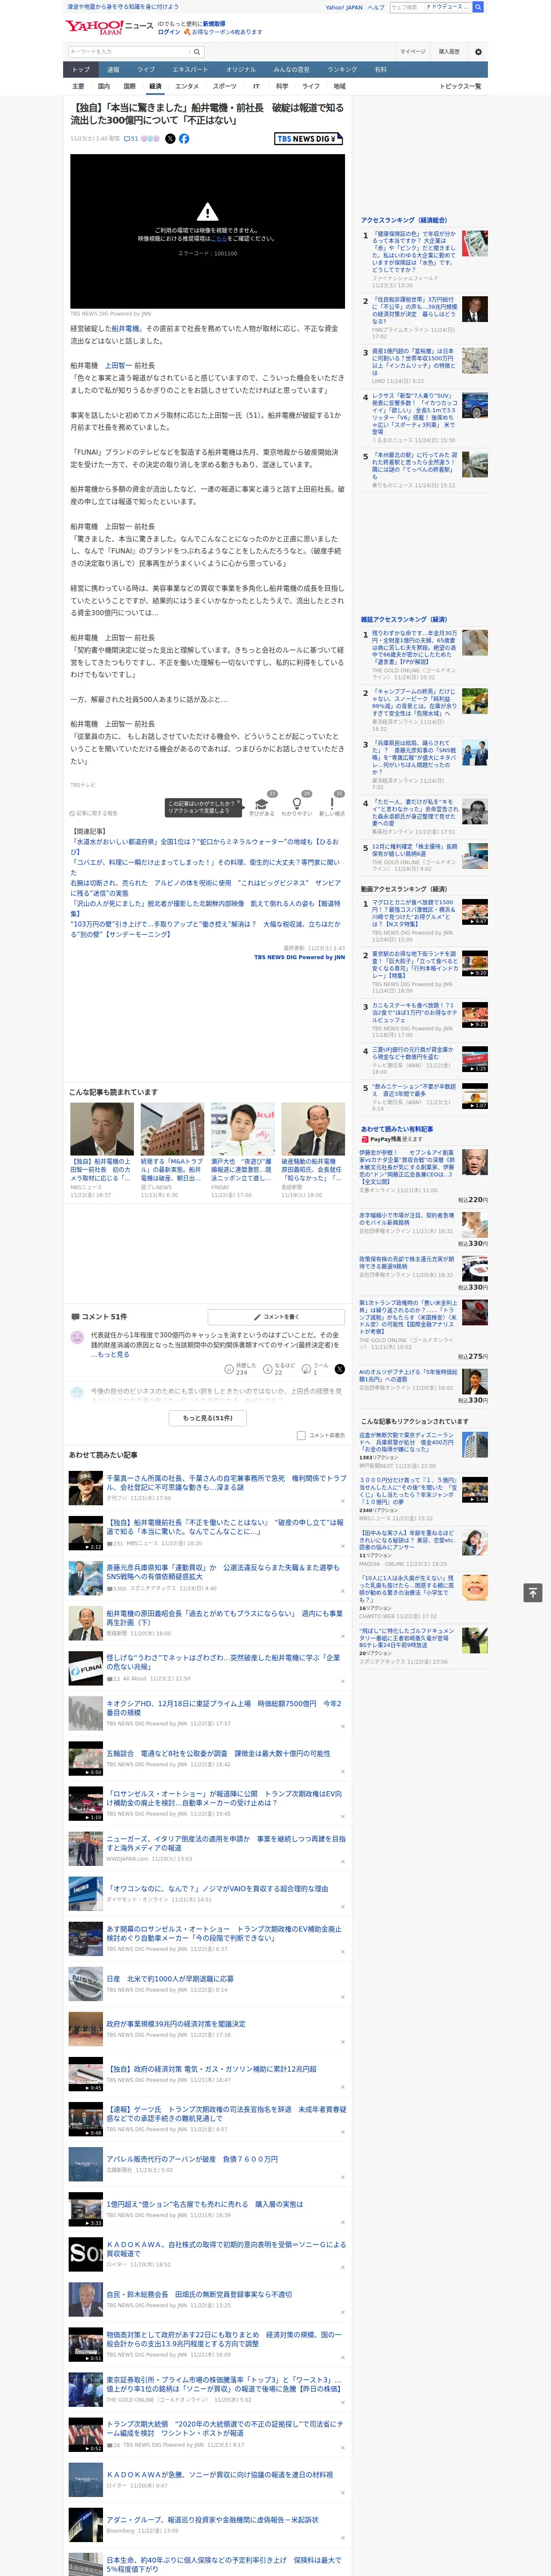
Task: Dismiss the キオクシアHD recommended article
Action: pyautogui.click(x=343, y=1726)
